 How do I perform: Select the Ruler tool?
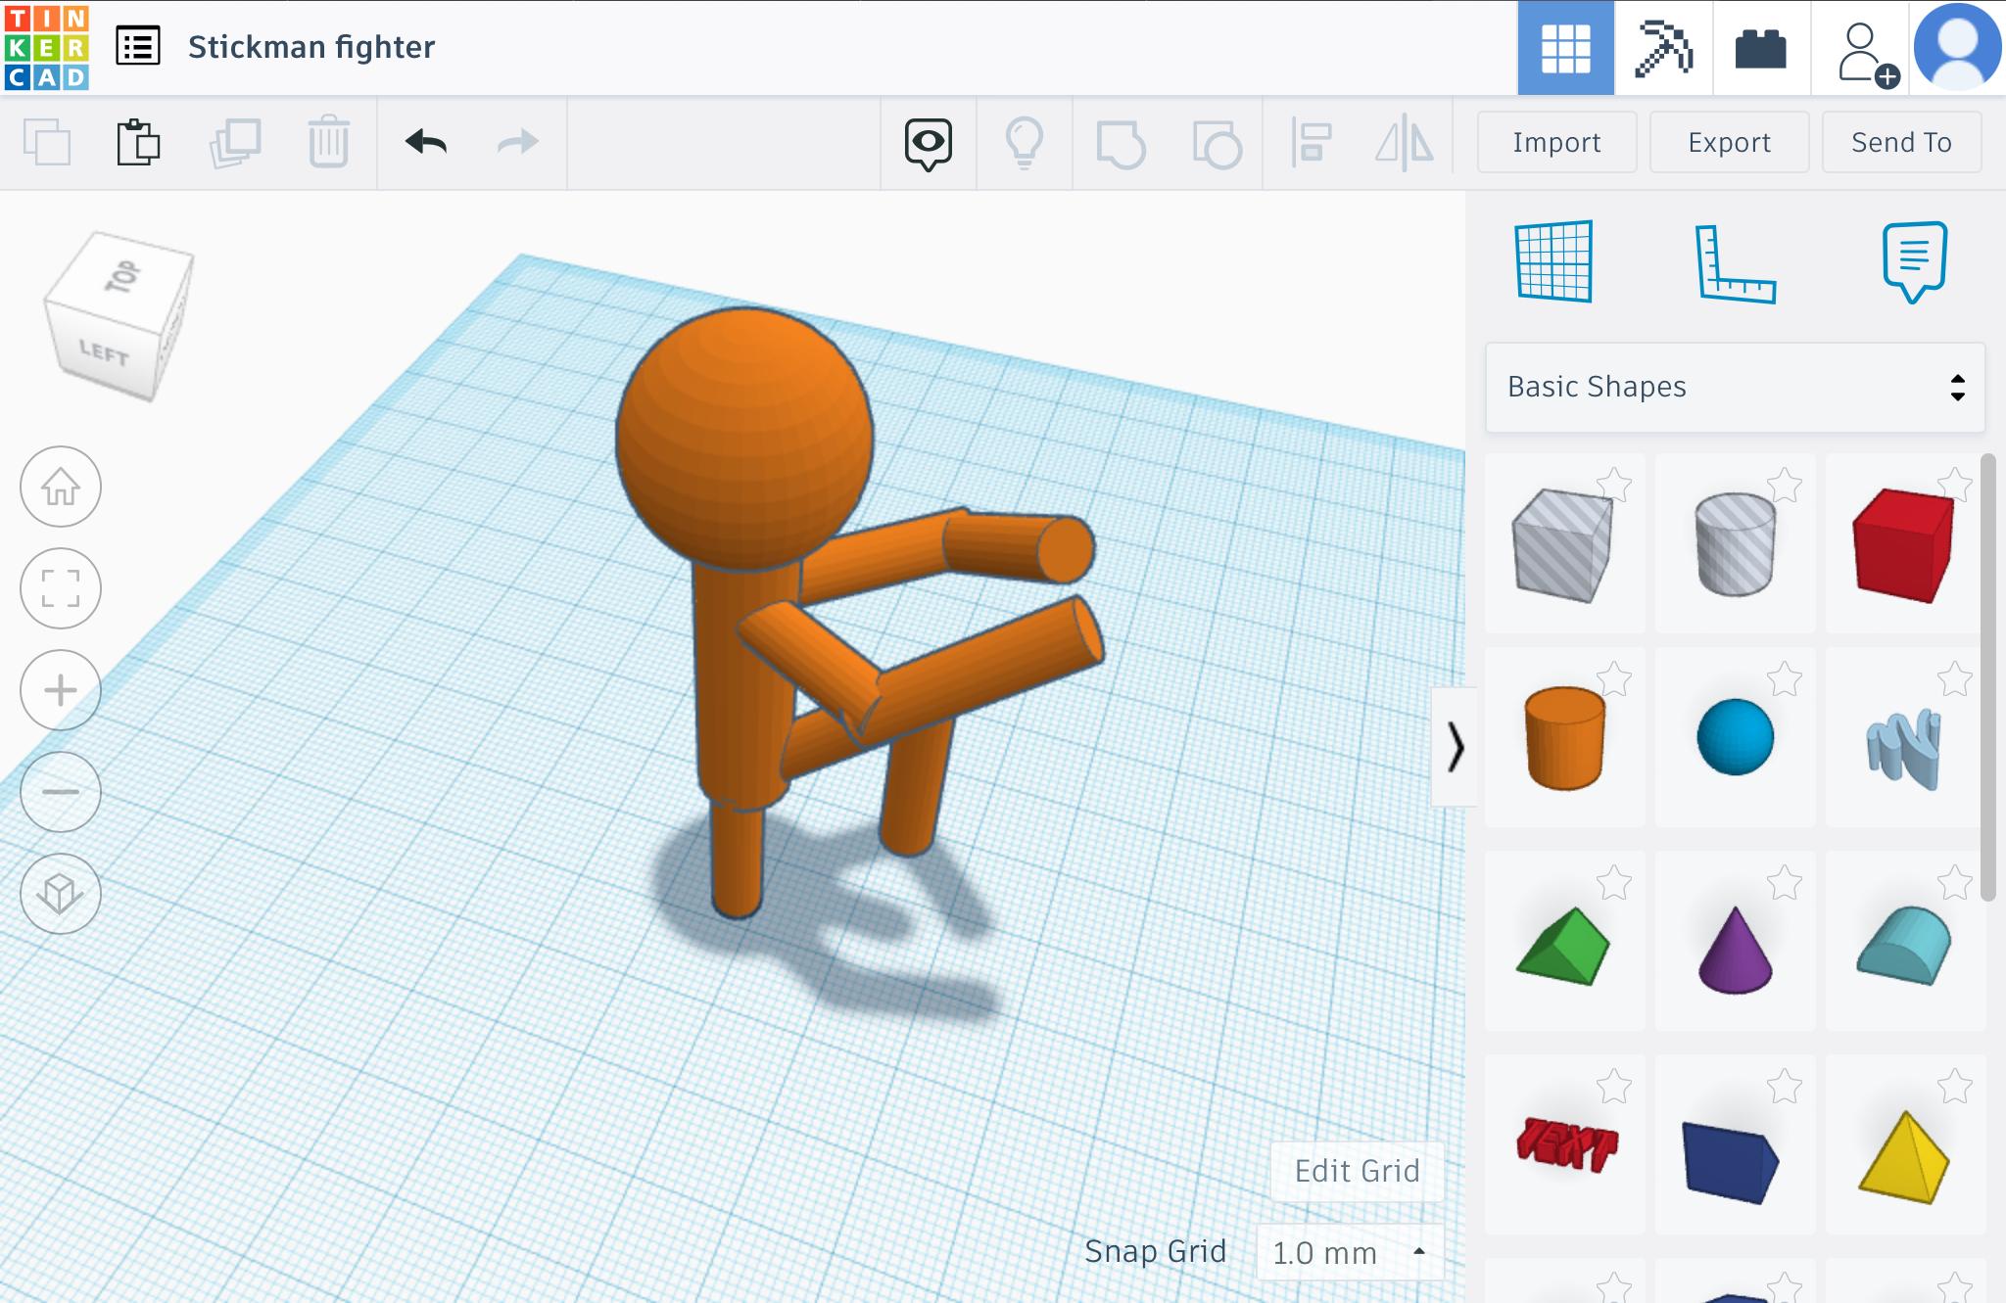point(1734,263)
